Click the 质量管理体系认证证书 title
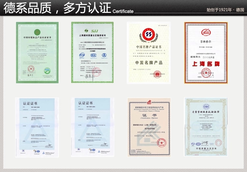 coord(206,112)
